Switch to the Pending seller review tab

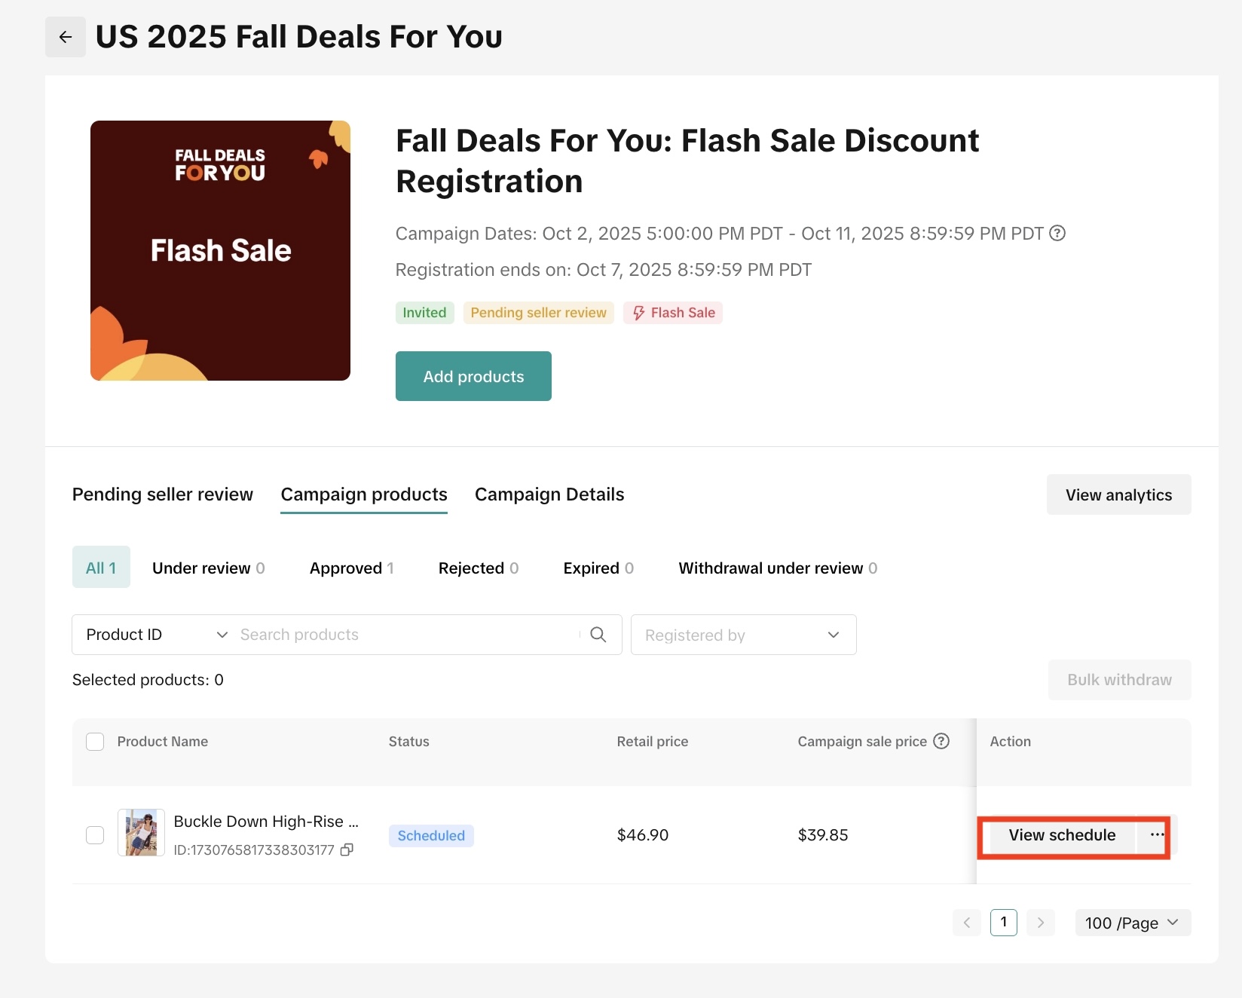pyautogui.click(x=163, y=494)
